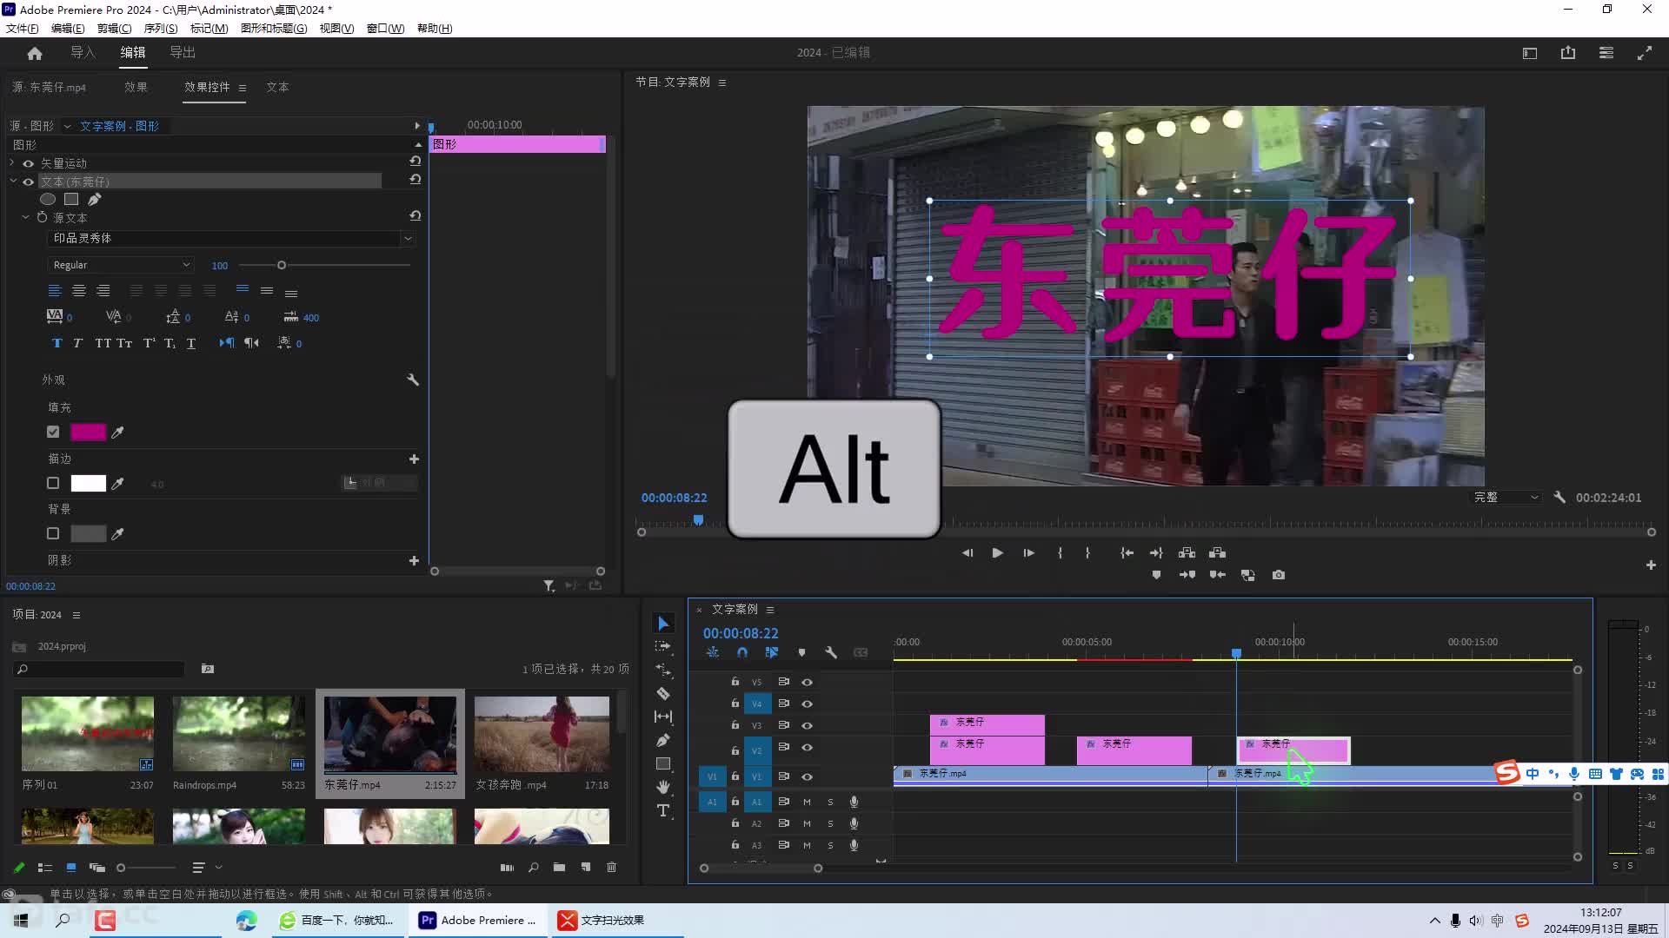The width and height of the screenshot is (1669, 938).
Task: Enable the stroke checkbox
Action: (53, 483)
